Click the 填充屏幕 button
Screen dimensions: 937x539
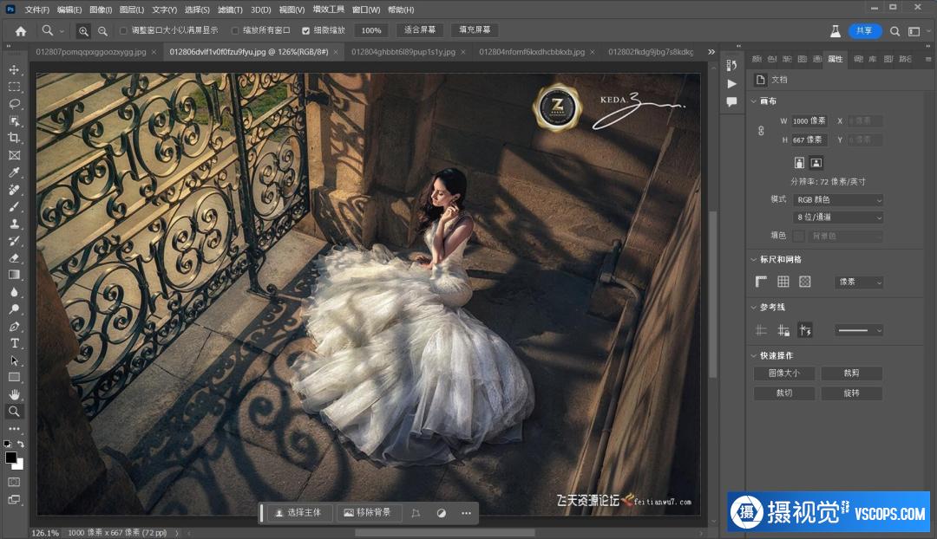click(475, 29)
